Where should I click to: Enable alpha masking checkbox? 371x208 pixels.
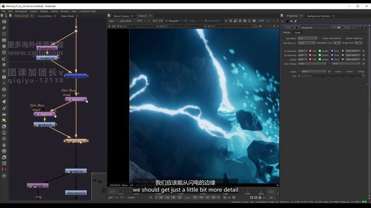point(344,38)
